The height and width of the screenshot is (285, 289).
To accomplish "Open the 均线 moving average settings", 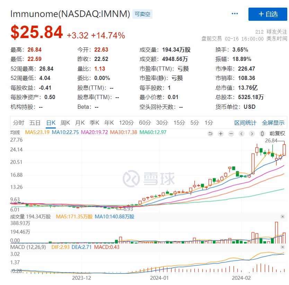I will point(15,132).
